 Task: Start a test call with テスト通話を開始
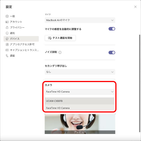pyautogui.click(x=60, y=38)
